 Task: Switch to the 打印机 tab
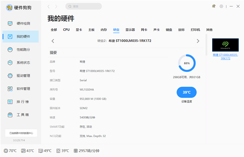pos(196,30)
